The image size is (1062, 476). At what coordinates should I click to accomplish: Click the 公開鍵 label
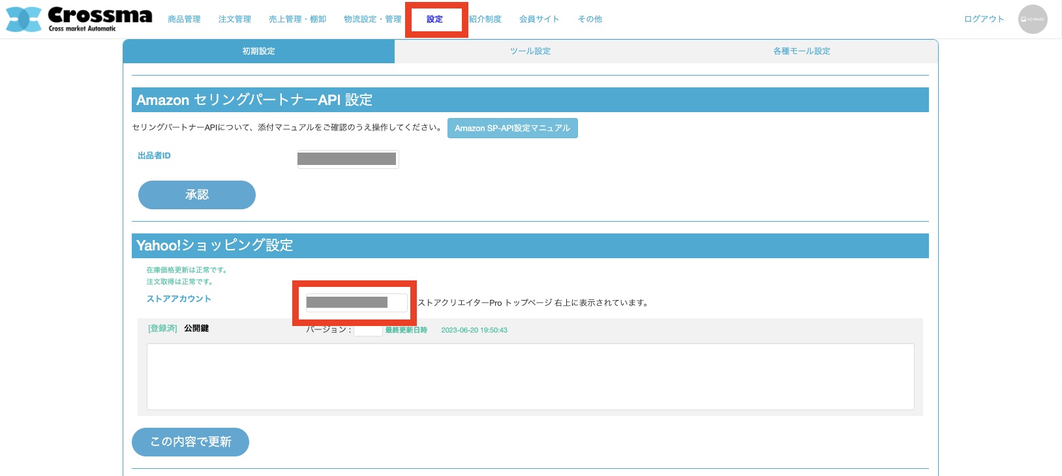[196, 329]
